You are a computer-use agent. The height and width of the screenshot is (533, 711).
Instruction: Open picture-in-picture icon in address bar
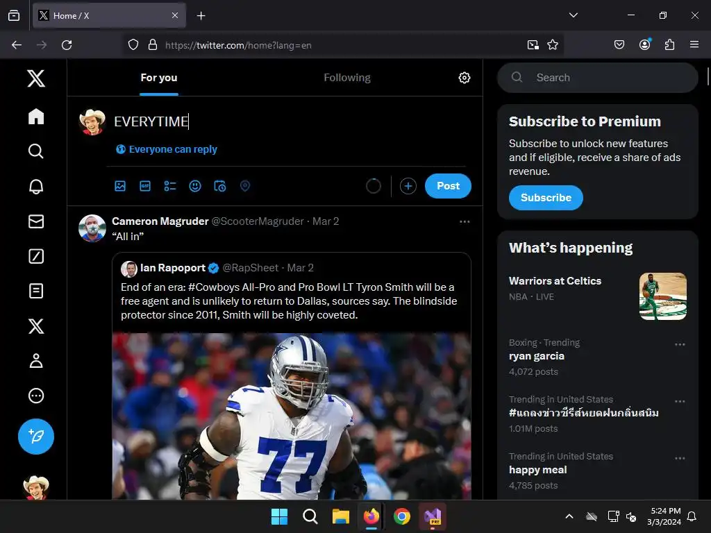click(x=533, y=44)
